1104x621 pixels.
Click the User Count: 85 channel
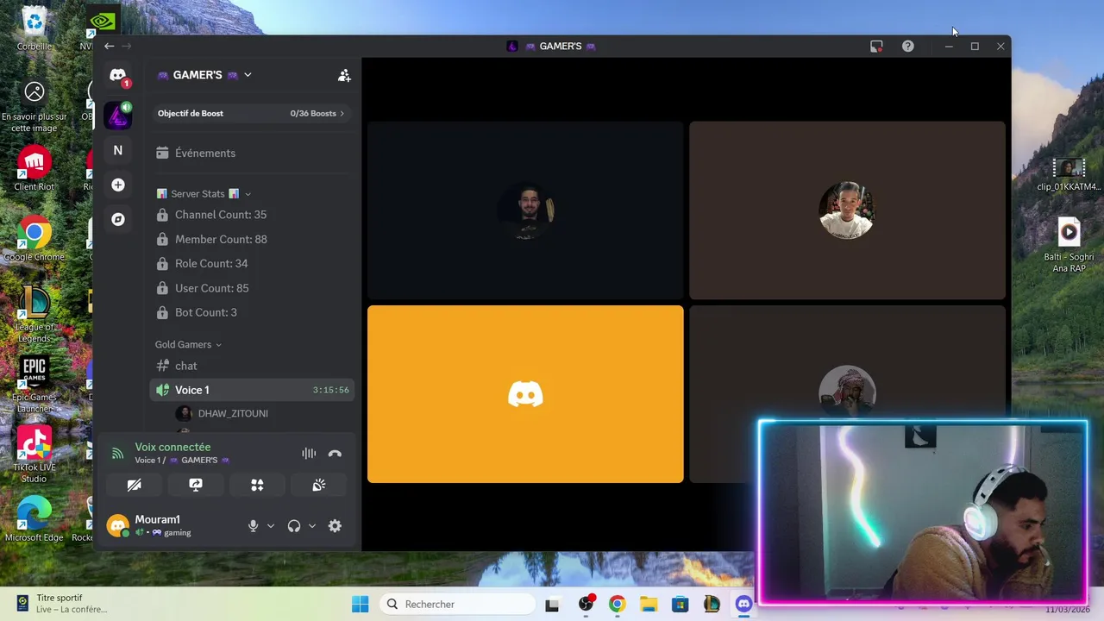(250, 288)
